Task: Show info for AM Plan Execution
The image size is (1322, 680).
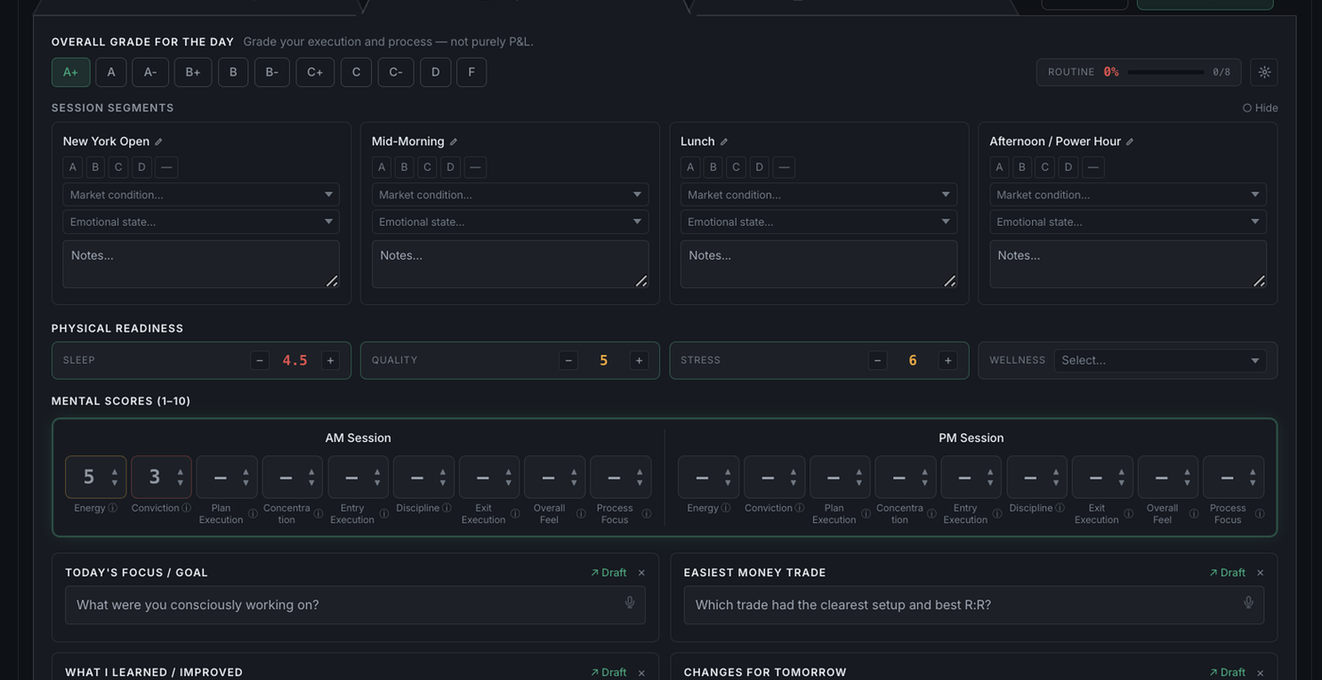Action: 253,514
